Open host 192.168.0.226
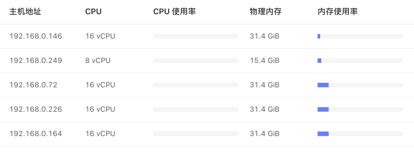Screen dimensions: 414x161 click(36, 109)
